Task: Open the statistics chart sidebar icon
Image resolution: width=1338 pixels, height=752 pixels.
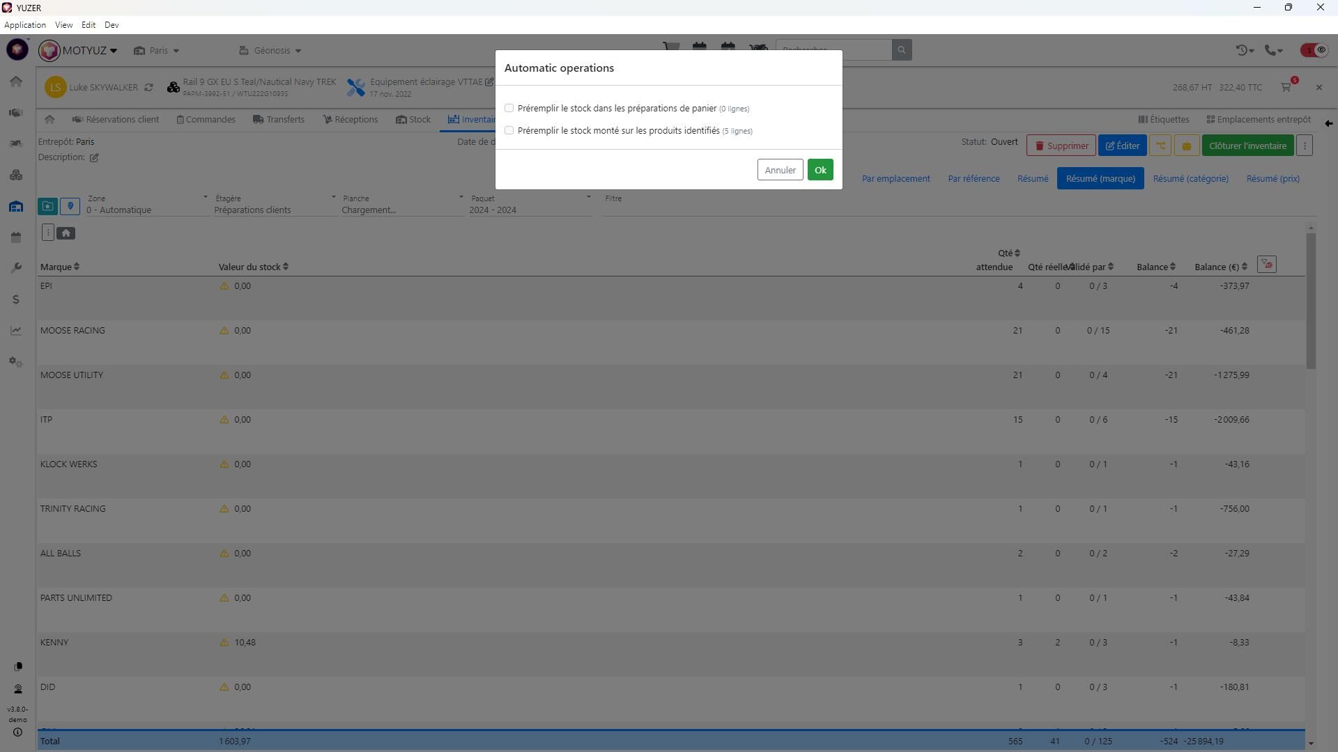Action: (16, 331)
